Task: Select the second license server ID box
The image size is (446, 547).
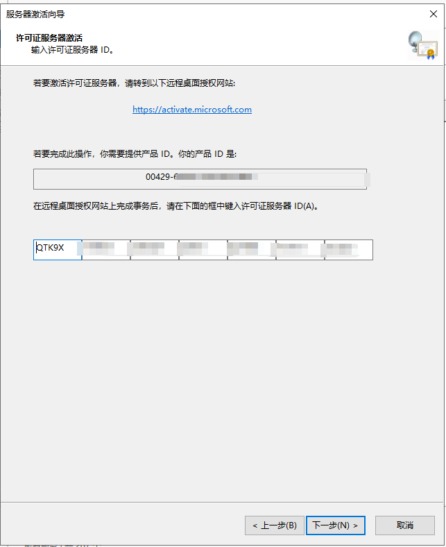Action: (x=106, y=250)
